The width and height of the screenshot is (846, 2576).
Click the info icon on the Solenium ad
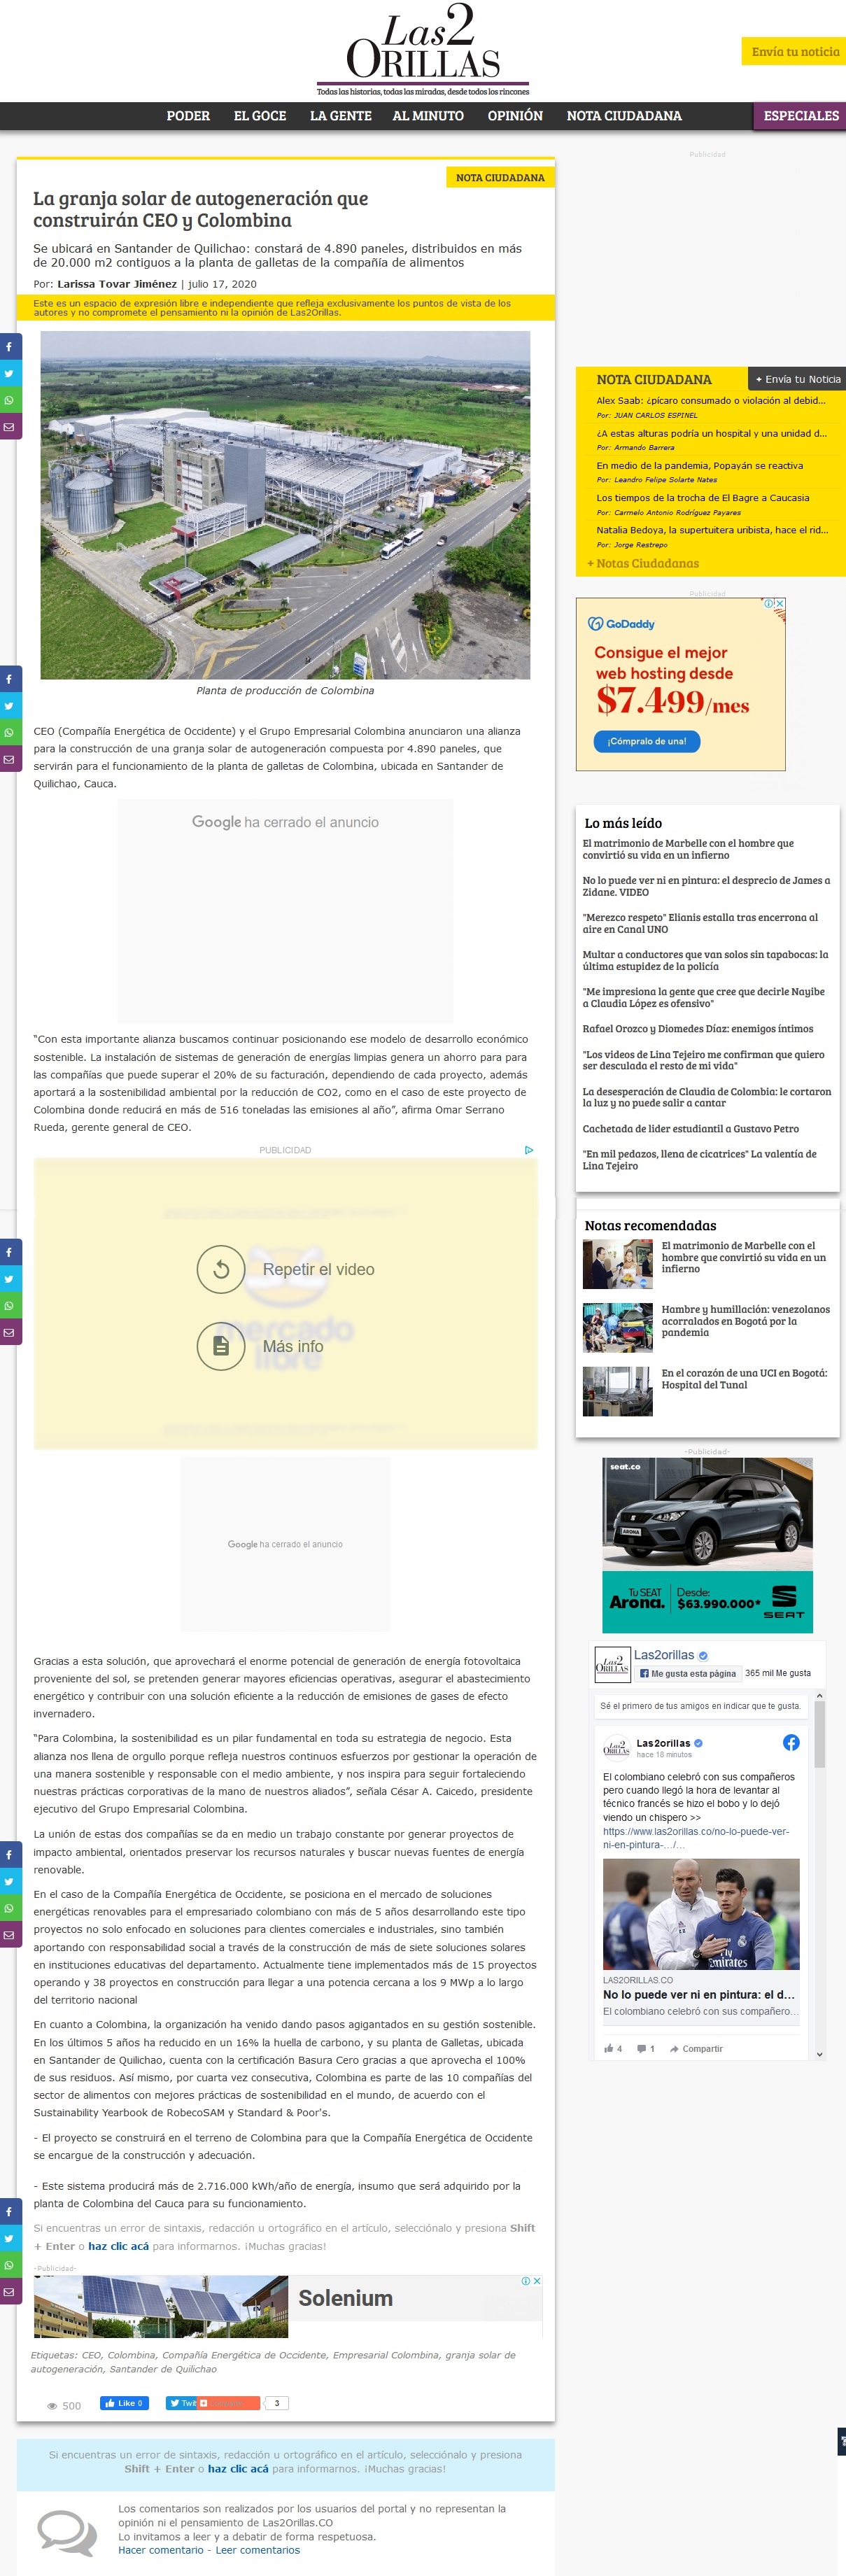click(526, 2281)
